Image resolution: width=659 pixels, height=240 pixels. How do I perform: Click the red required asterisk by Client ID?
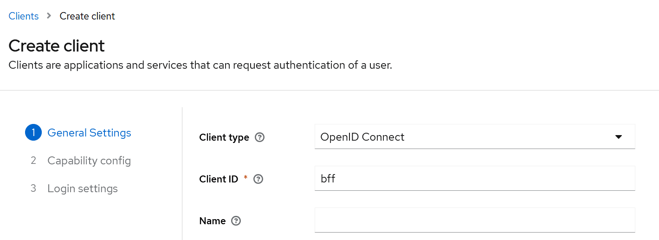pyautogui.click(x=246, y=178)
